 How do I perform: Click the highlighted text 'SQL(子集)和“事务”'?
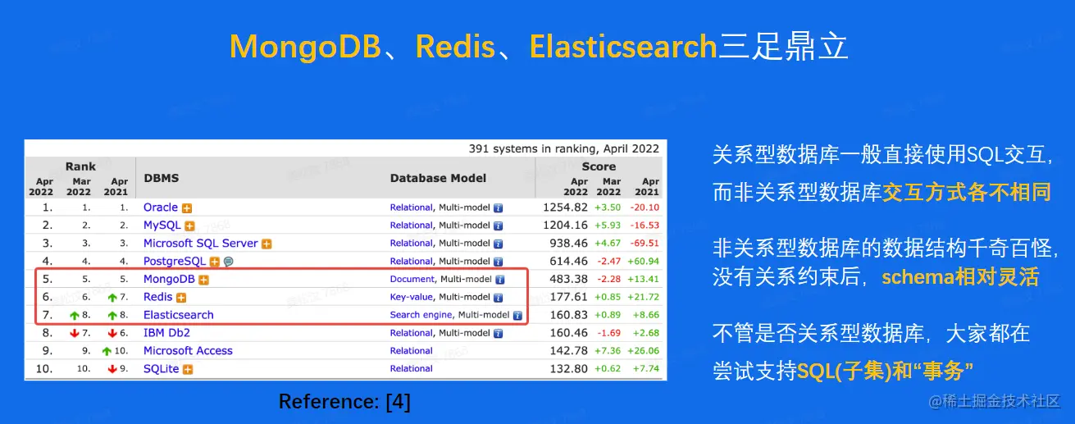click(886, 372)
